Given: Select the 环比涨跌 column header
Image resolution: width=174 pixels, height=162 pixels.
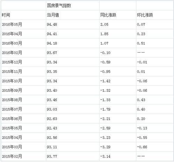Looking at the screenshot, I should coord(145,15).
